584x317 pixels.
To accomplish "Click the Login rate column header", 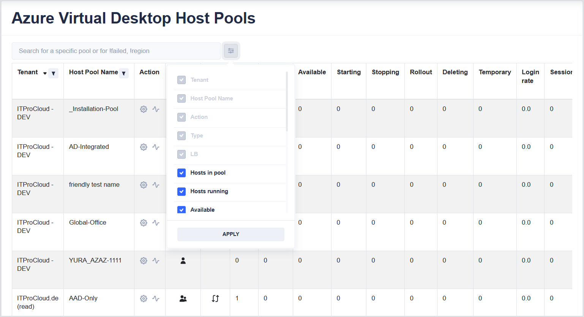I will pyautogui.click(x=530, y=76).
